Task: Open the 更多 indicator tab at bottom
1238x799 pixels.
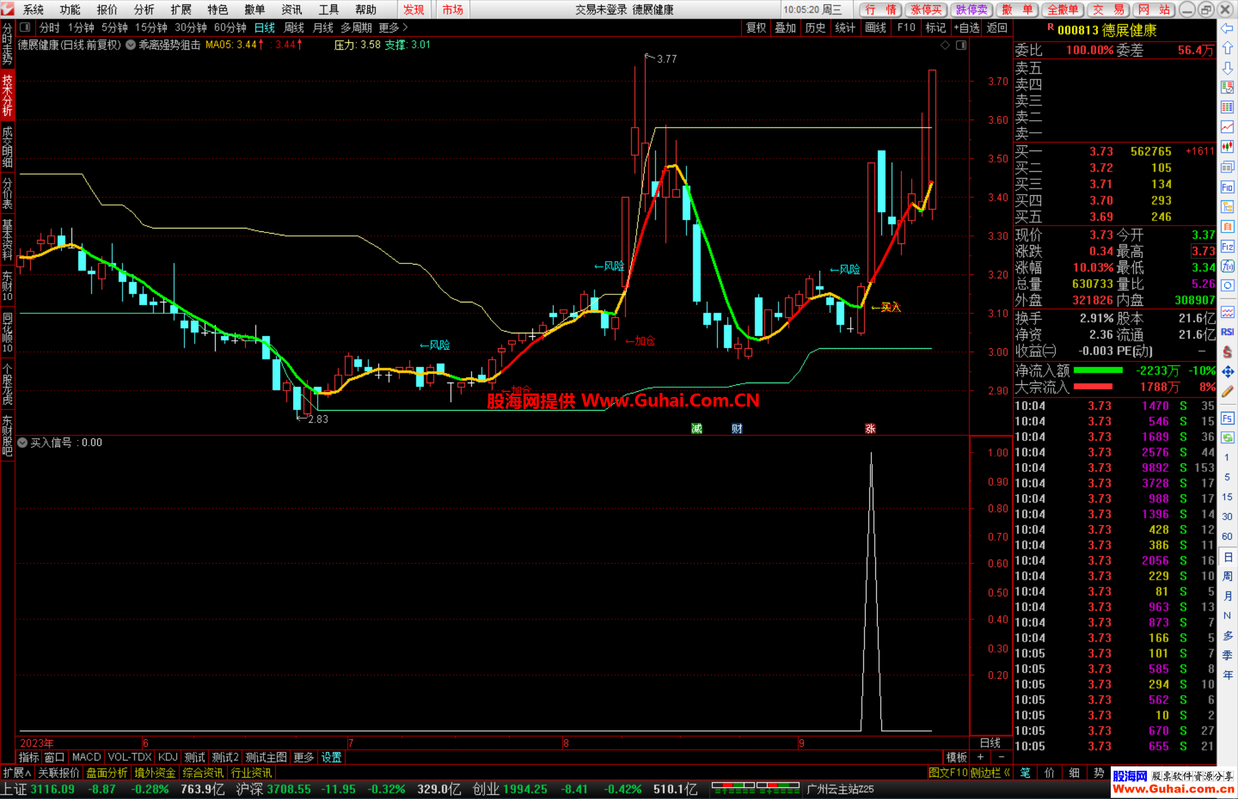Action: coord(304,757)
